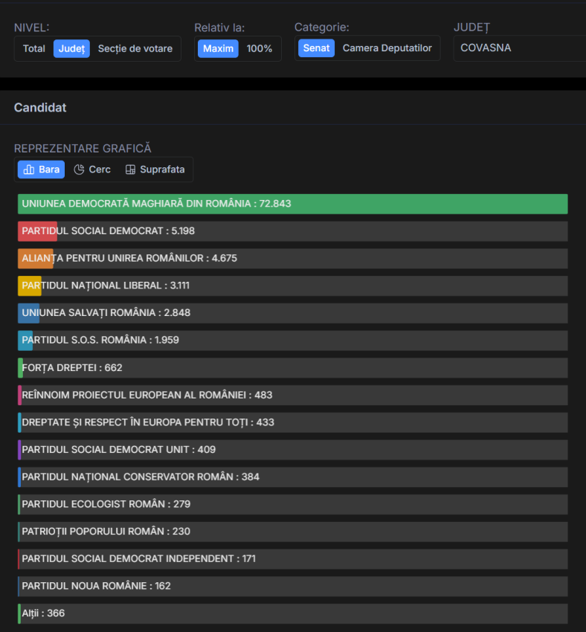The height and width of the screenshot is (632, 586).
Task: Switch level to Secție de votare
Action: [135, 49]
